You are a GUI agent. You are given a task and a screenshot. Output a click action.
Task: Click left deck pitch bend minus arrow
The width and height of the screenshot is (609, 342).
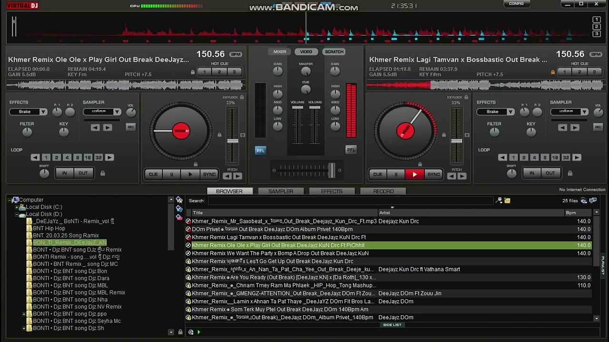click(x=227, y=176)
